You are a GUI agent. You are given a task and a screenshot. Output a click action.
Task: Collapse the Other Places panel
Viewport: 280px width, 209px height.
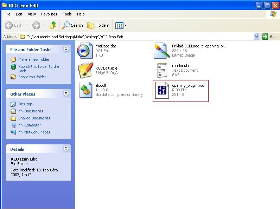[66, 94]
